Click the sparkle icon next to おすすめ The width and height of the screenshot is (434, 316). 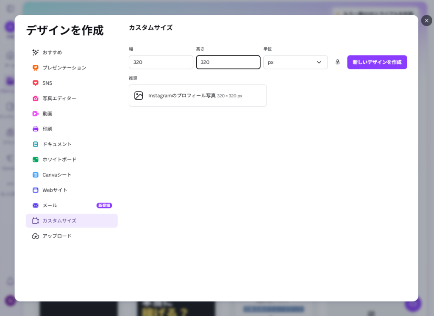coord(36,52)
